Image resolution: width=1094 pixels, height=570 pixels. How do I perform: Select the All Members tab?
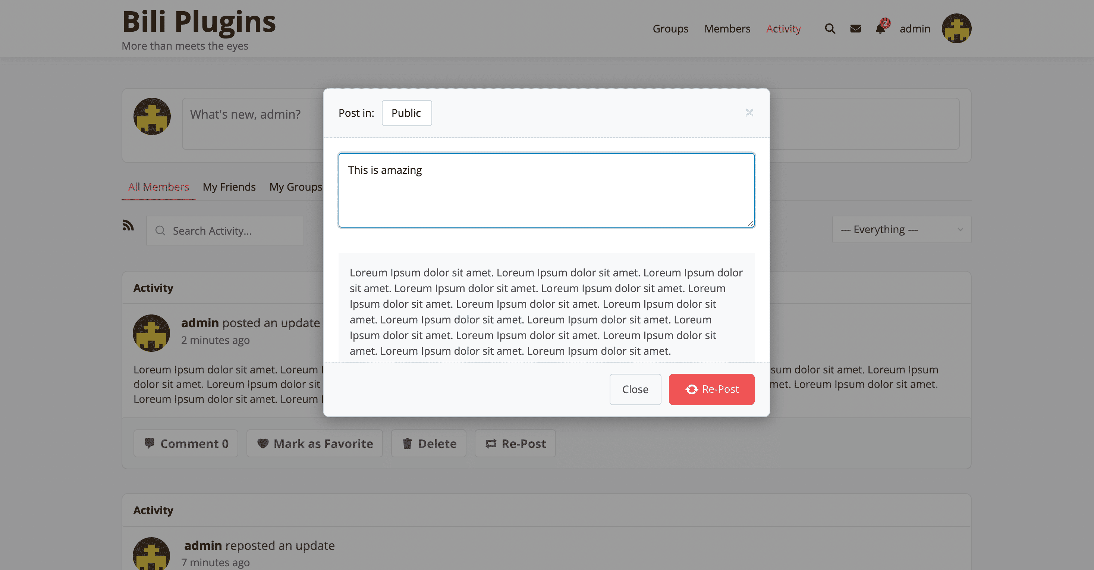(158, 187)
